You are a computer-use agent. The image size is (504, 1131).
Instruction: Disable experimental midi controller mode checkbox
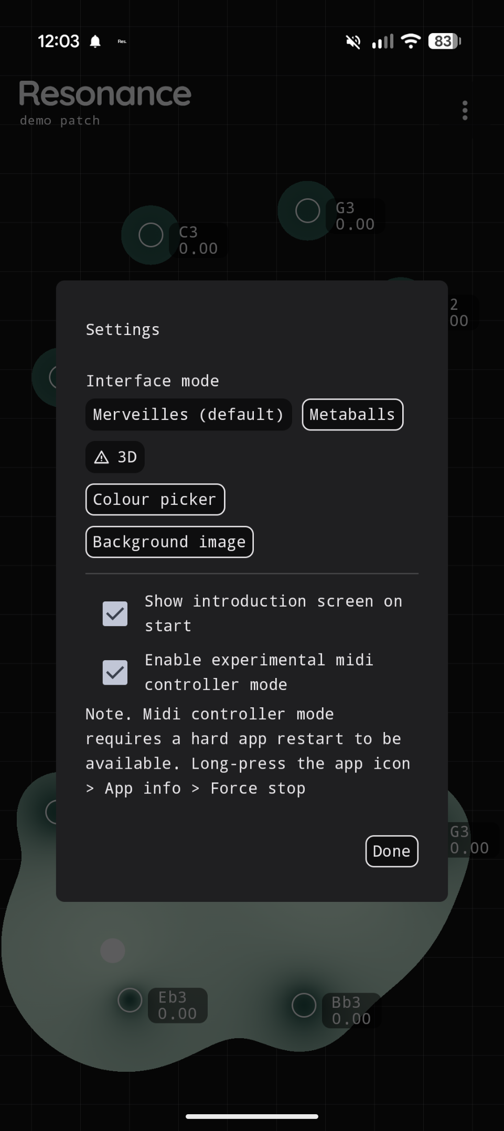click(115, 672)
